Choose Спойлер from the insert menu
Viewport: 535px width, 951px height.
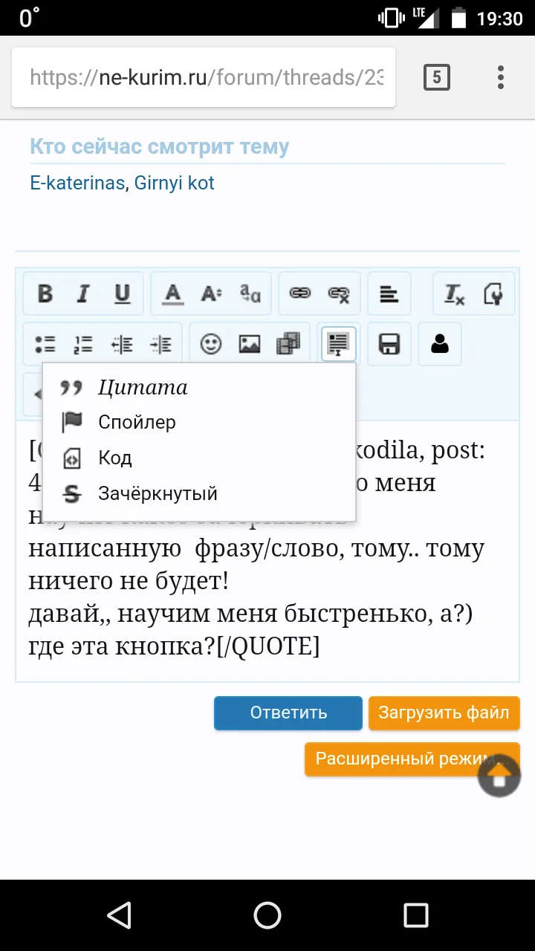[x=199, y=423]
